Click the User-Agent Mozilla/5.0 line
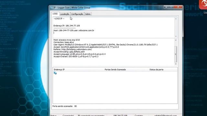This screenshot has width=207, height=116. (105, 44)
